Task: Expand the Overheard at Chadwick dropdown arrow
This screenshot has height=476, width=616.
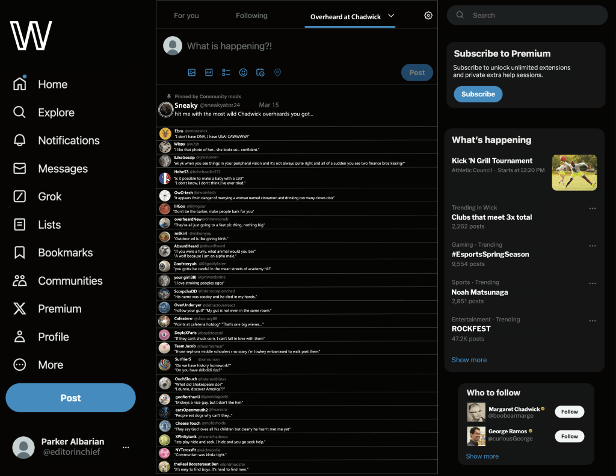Action: (391, 16)
